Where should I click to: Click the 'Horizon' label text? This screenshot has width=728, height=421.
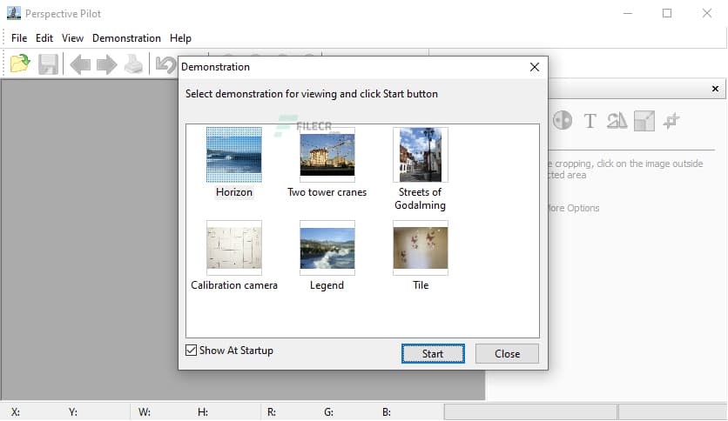(x=234, y=192)
